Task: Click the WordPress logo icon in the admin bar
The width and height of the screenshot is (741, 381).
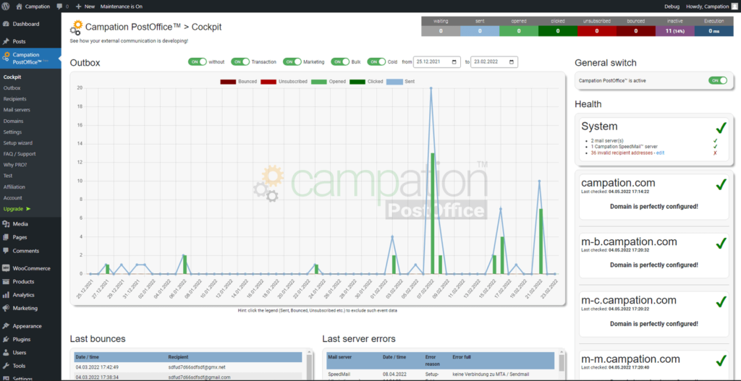Action: click(x=6, y=7)
